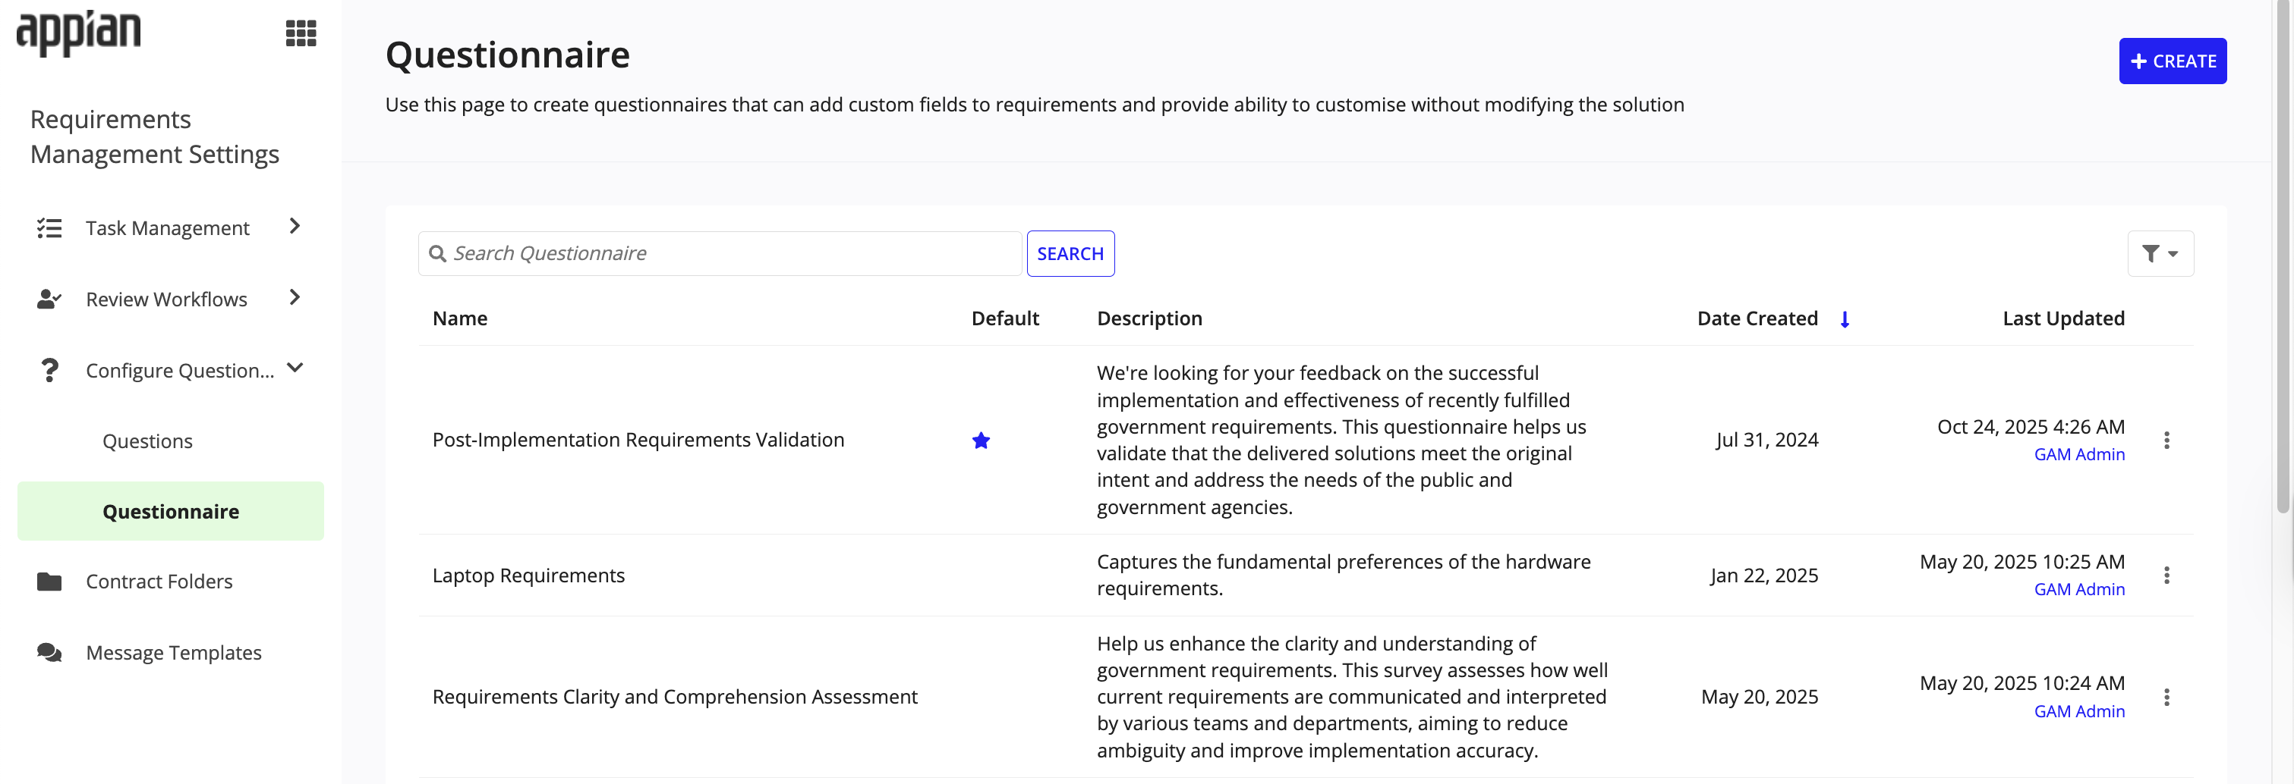
Task: Select the Questionnaire sidebar item
Action: tap(171, 512)
